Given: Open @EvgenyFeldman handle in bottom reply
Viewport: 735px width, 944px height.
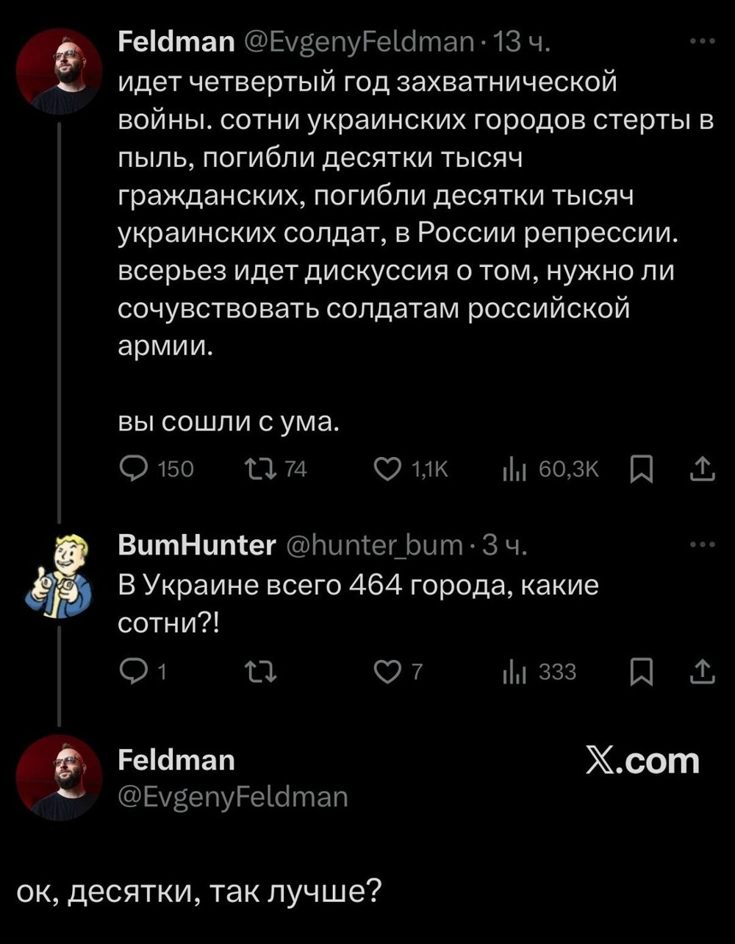Looking at the screenshot, I should coord(233,796).
